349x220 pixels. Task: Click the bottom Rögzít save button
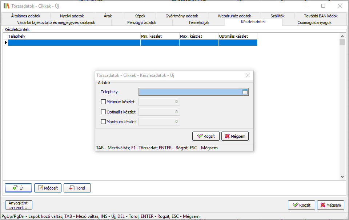(x=301, y=205)
